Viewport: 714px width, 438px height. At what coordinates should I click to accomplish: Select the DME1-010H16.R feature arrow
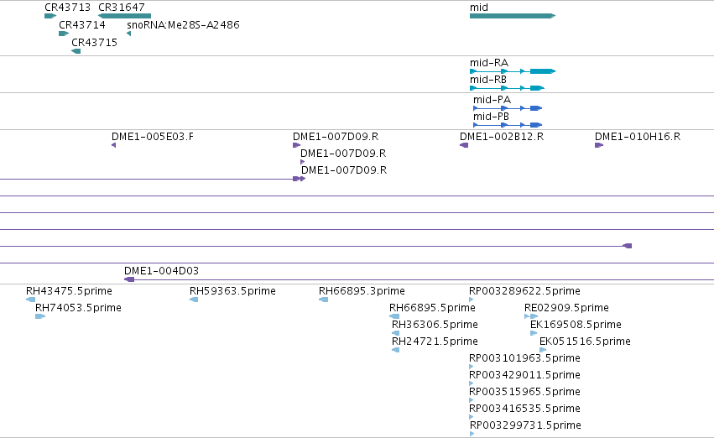pyautogui.click(x=599, y=145)
